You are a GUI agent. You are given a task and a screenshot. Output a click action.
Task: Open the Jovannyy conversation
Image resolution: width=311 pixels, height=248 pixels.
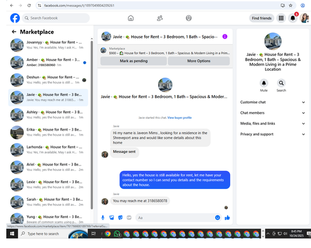tap(48, 45)
